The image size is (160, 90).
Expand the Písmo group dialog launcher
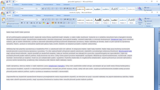(50, 26)
